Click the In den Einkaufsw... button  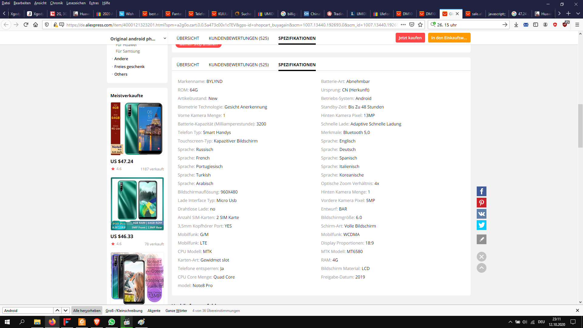449,38
